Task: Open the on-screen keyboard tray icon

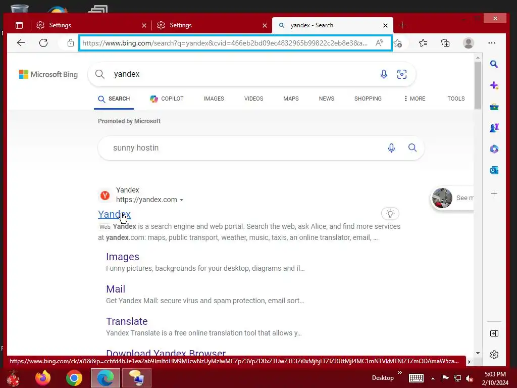Action: pos(416,378)
